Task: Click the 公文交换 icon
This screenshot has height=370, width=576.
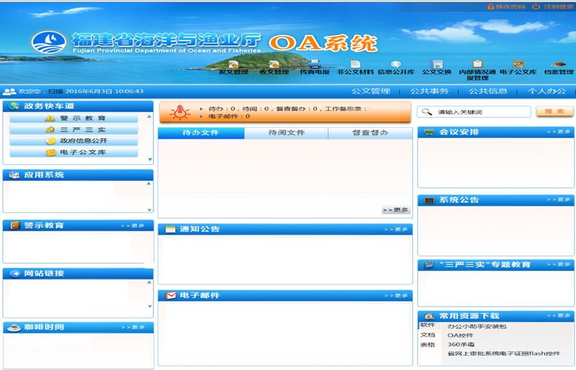Action: click(437, 67)
